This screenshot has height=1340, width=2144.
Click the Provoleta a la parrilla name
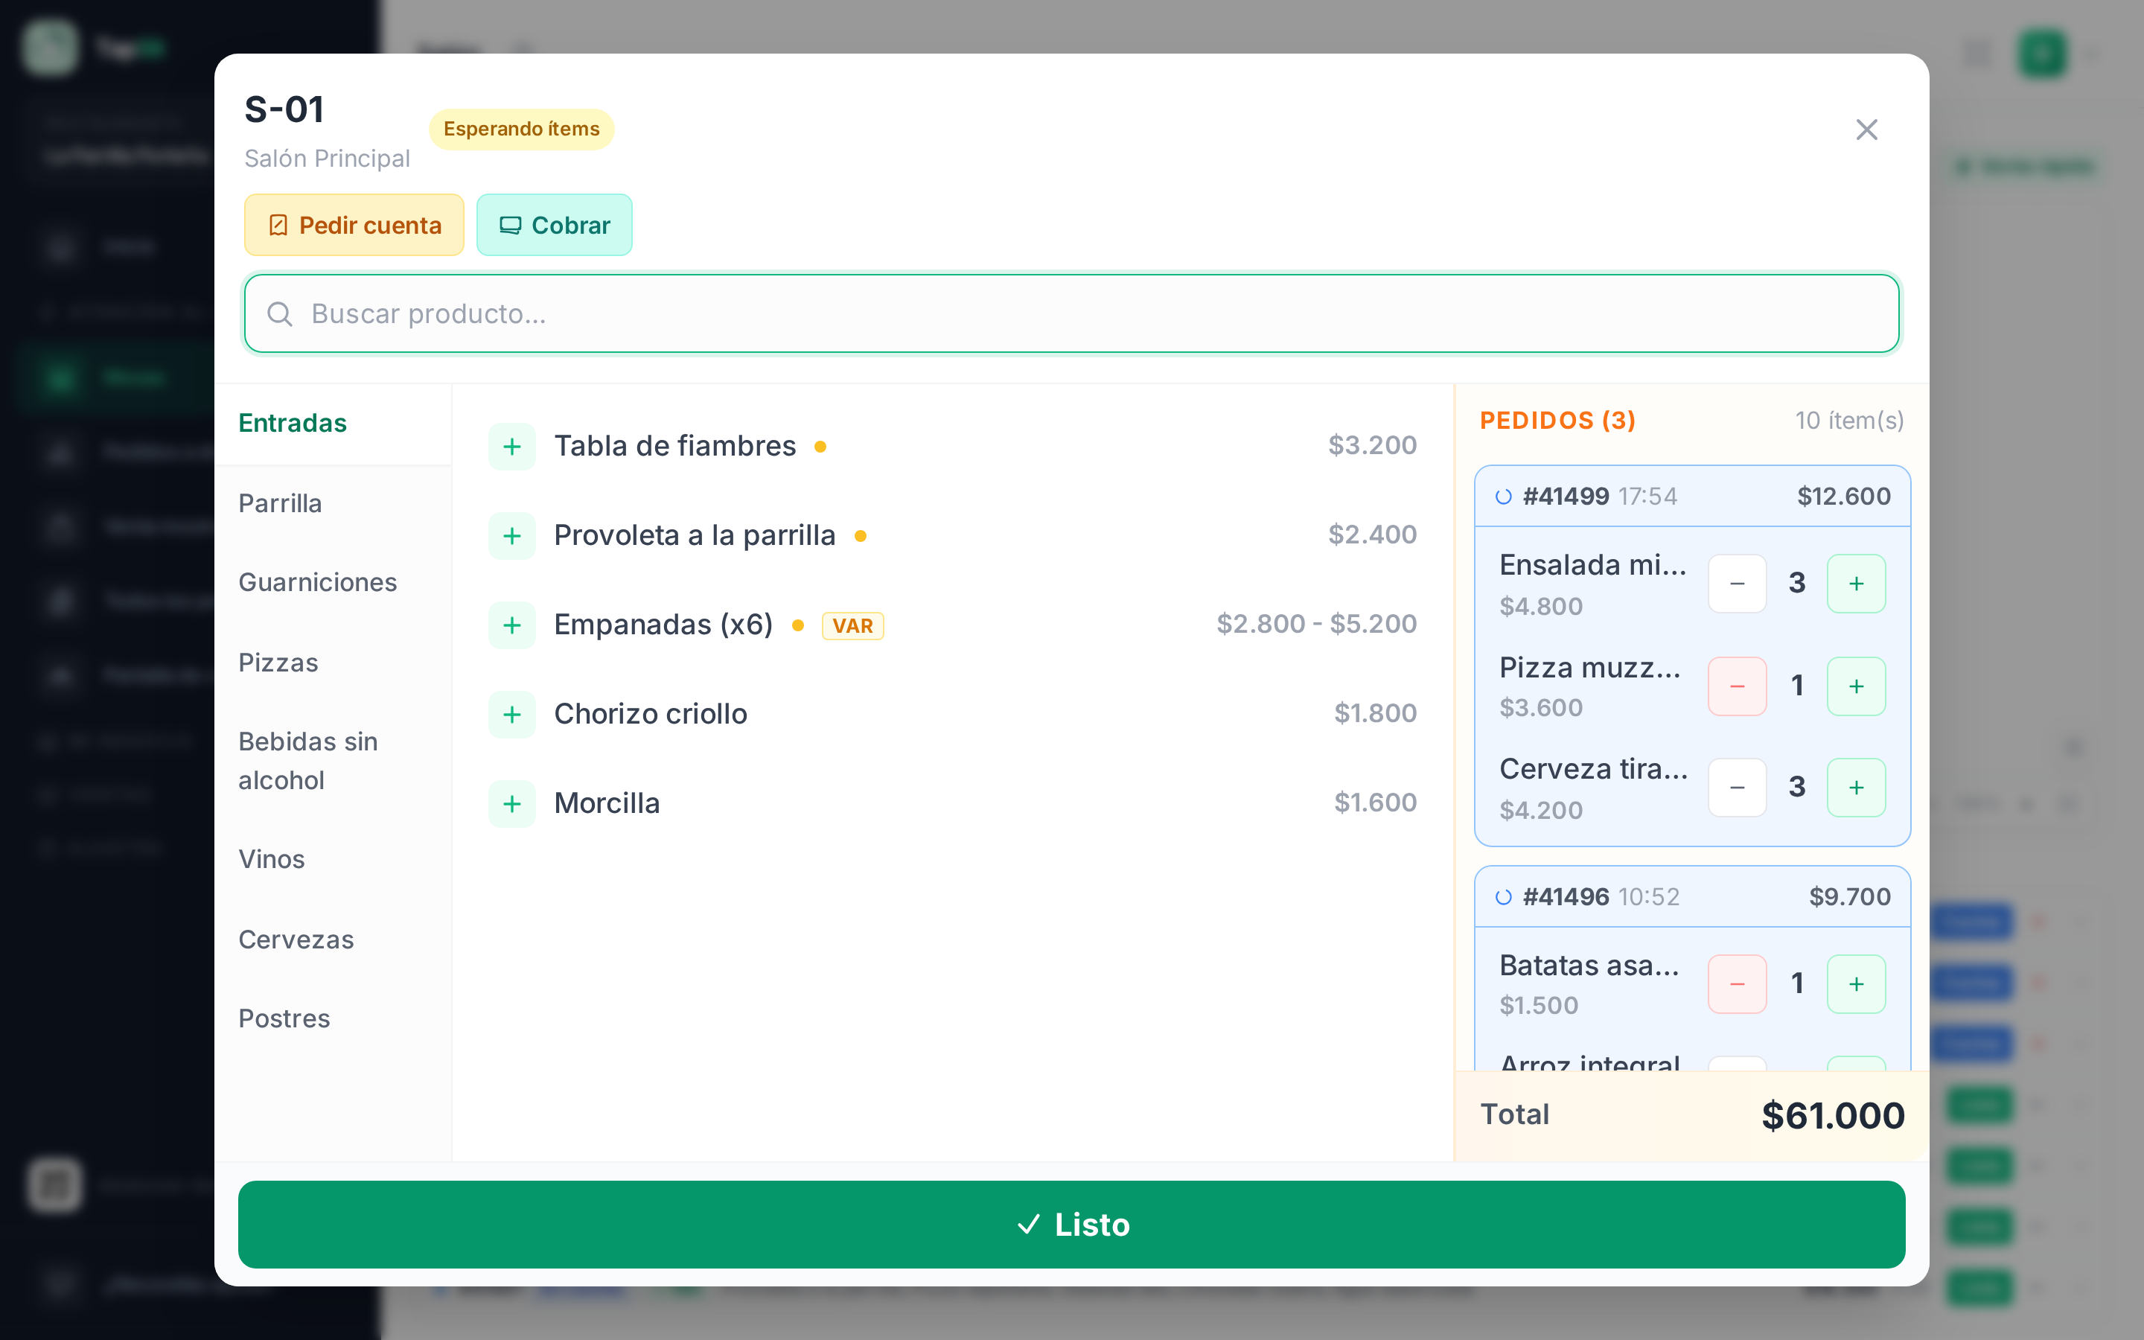click(695, 535)
